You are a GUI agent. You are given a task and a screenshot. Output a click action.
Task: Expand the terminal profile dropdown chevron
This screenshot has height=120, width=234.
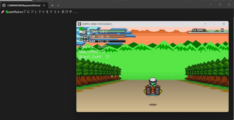(58, 6)
